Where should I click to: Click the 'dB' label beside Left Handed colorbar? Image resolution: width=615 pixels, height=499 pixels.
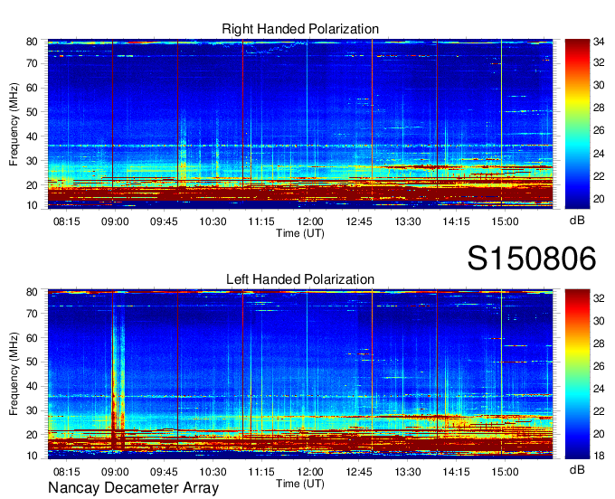tap(577, 469)
